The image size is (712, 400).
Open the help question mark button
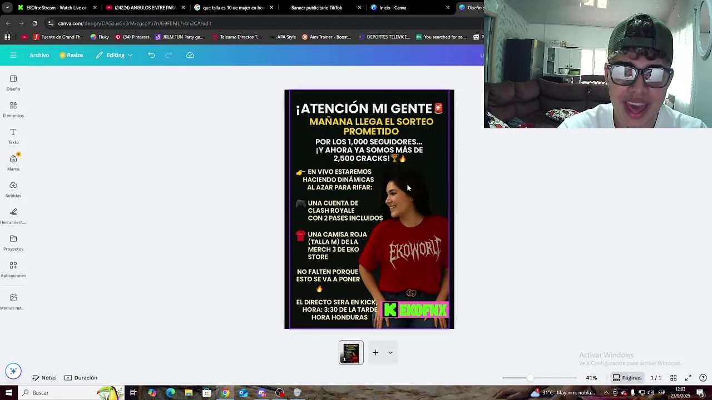click(703, 378)
